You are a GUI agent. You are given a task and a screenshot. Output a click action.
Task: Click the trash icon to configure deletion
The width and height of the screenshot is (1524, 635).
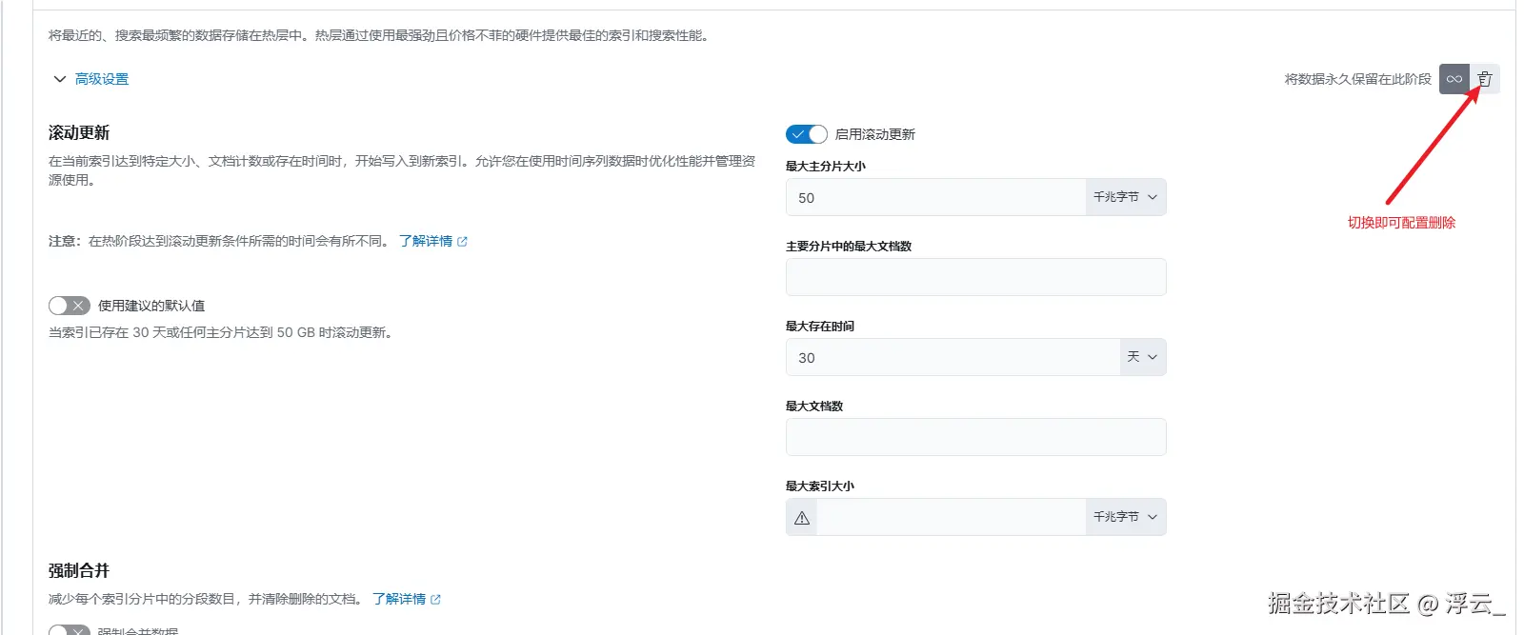click(1485, 79)
